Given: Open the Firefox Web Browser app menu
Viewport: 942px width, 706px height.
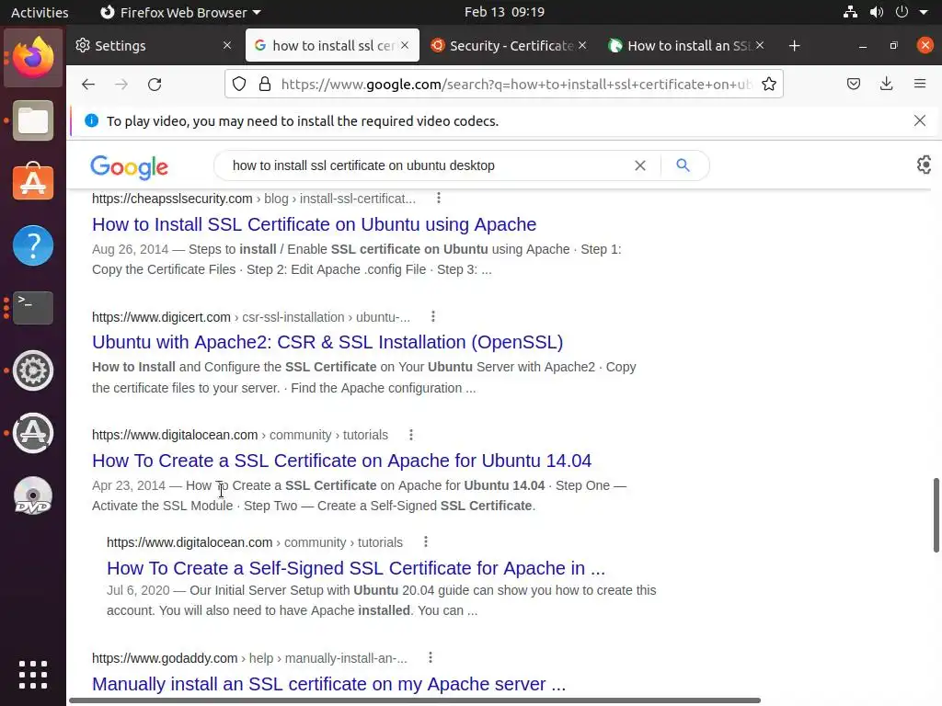Looking at the screenshot, I should pyautogui.click(x=180, y=12).
